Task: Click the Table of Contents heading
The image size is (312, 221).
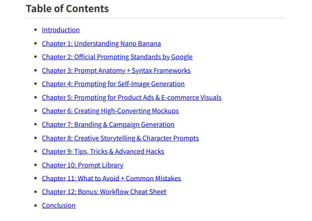Action: (x=67, y=8)
